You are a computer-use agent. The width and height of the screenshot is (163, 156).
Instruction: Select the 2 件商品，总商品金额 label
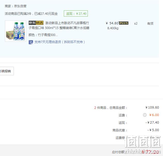(x=111, y=108)
